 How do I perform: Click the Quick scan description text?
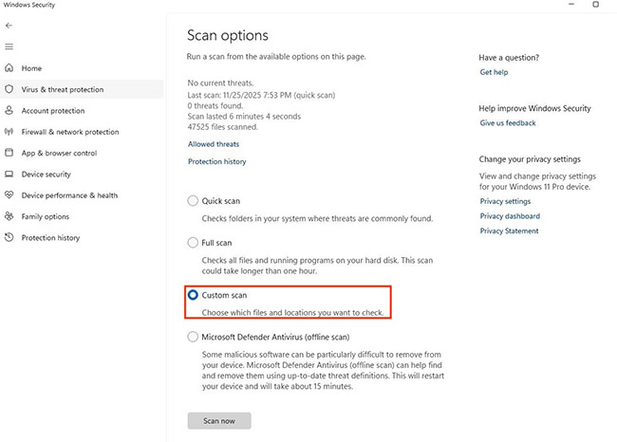[x=317, y=219]
